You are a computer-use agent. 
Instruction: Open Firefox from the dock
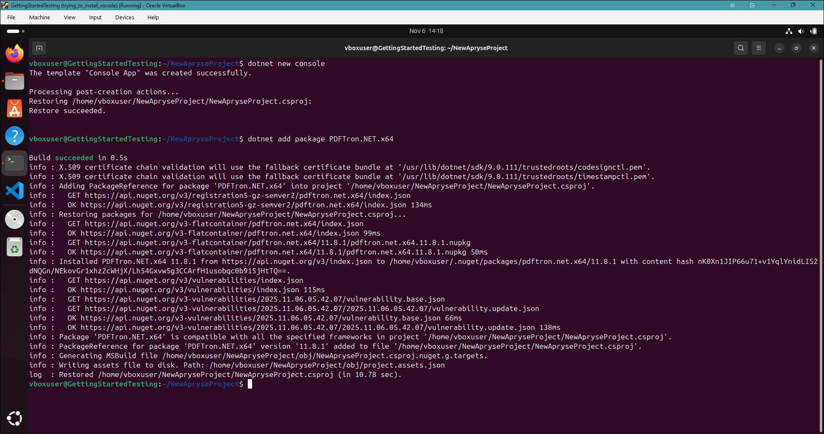coord(15,54)
